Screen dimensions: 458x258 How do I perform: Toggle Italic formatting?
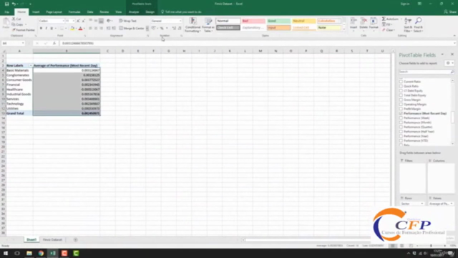click(x=46, y=29)
